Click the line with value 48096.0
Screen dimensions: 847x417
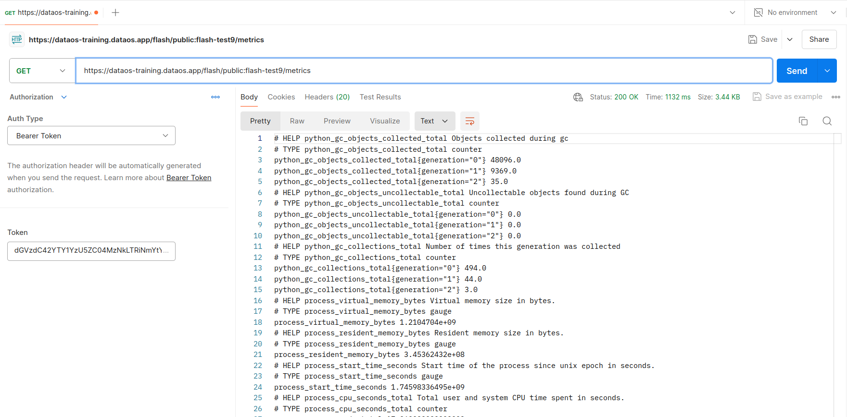click(397, 160)
